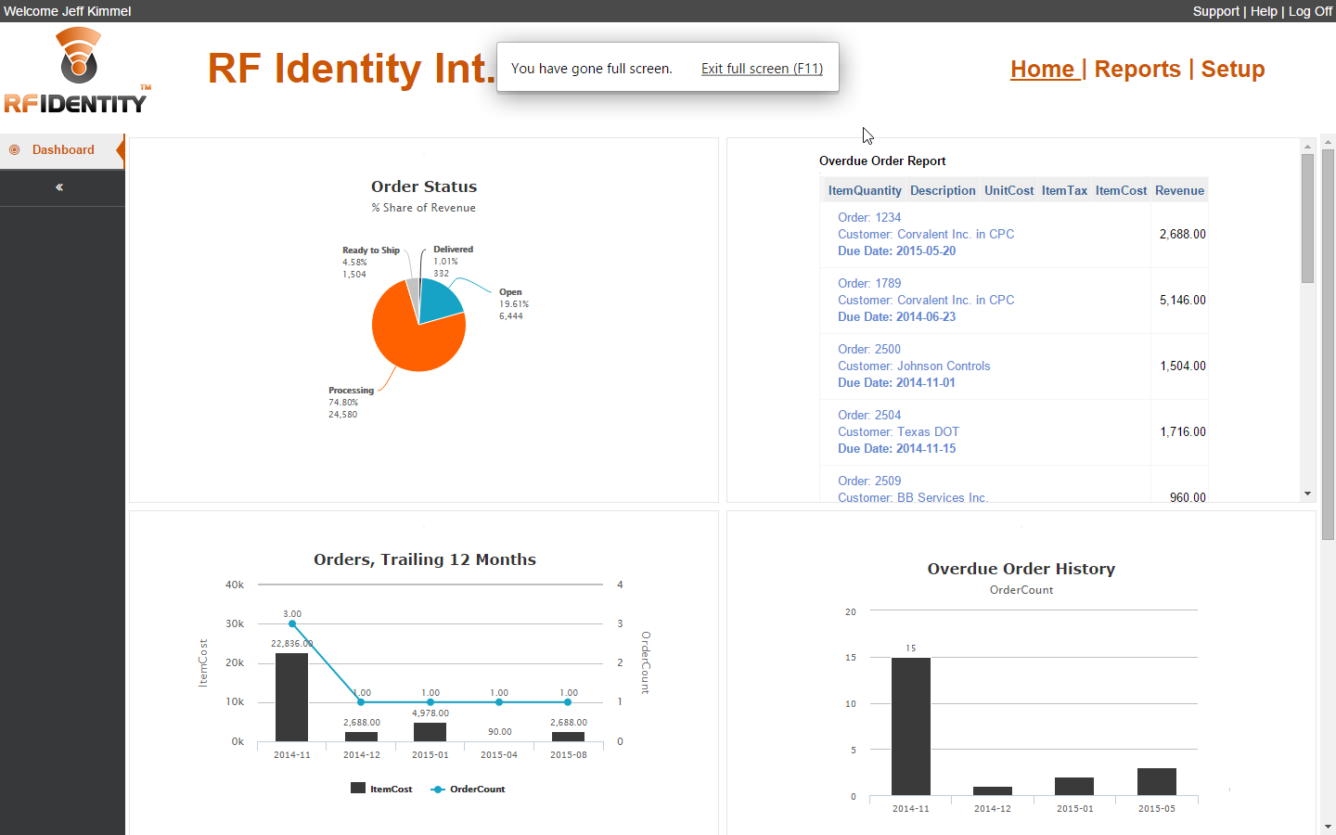This screenshot has width=1336, height=835.
Task: Click the RF Identity logo
Action: tap(76, 70)
